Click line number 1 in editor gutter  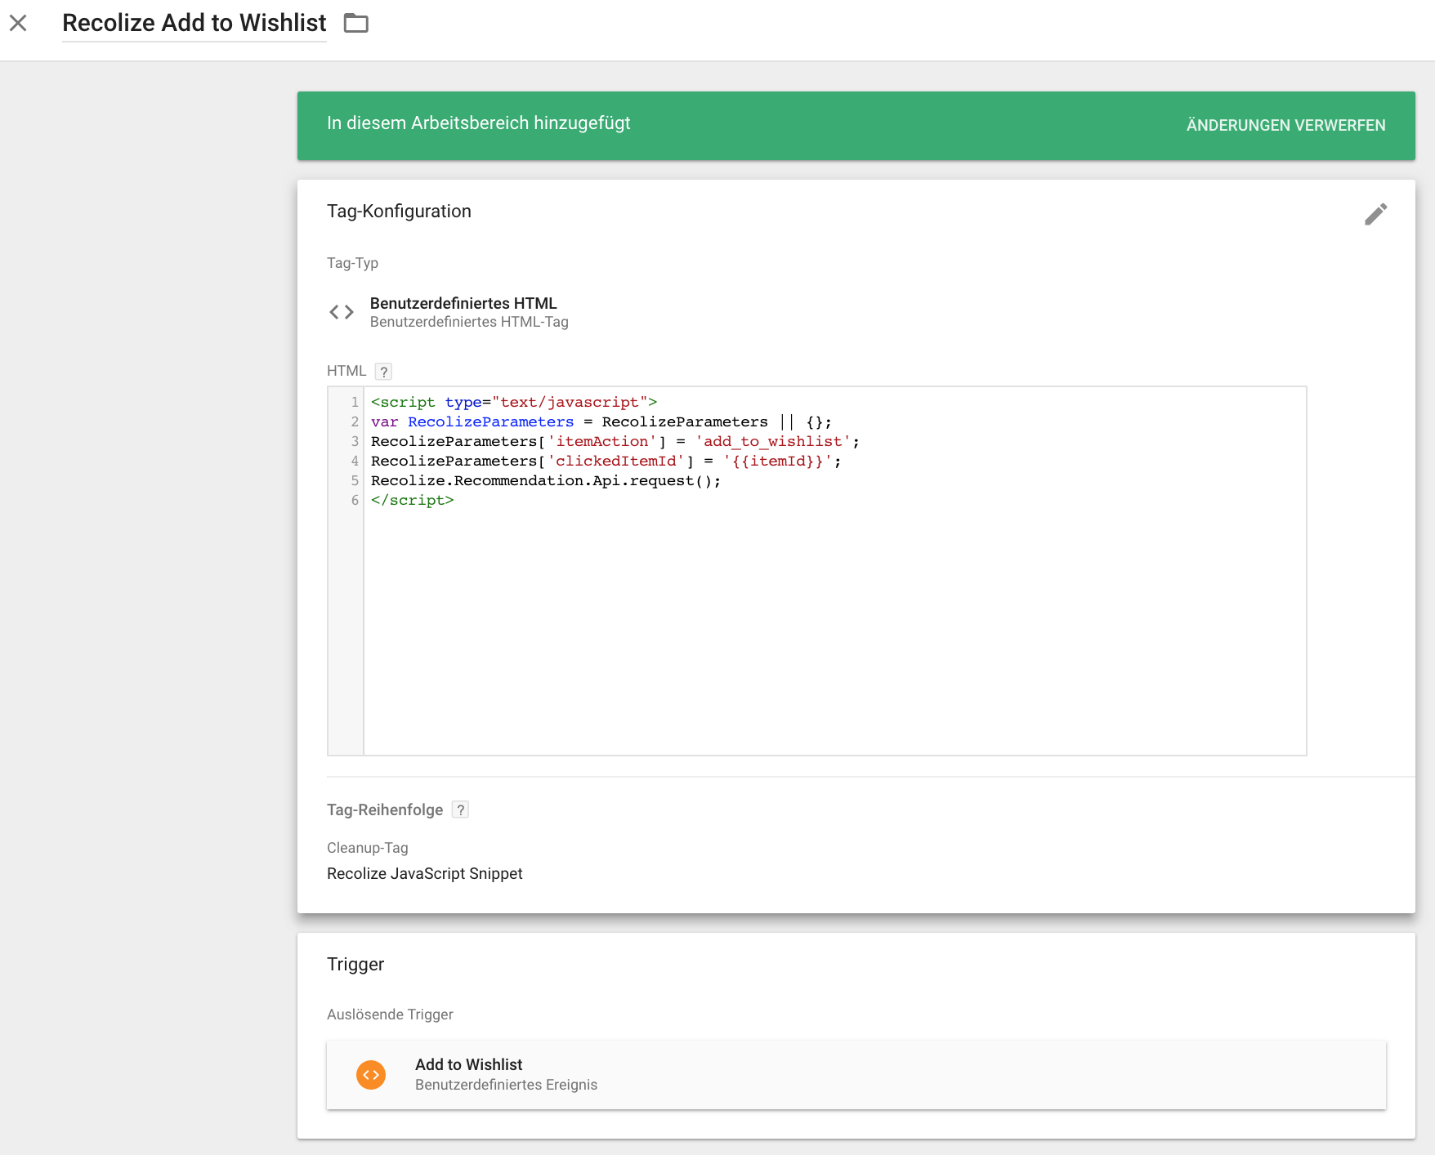click(x=355, y=402)
